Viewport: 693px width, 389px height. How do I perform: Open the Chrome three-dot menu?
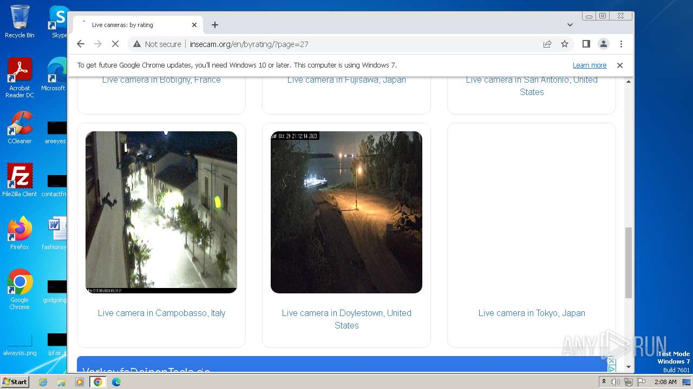(x=621, y=44)
